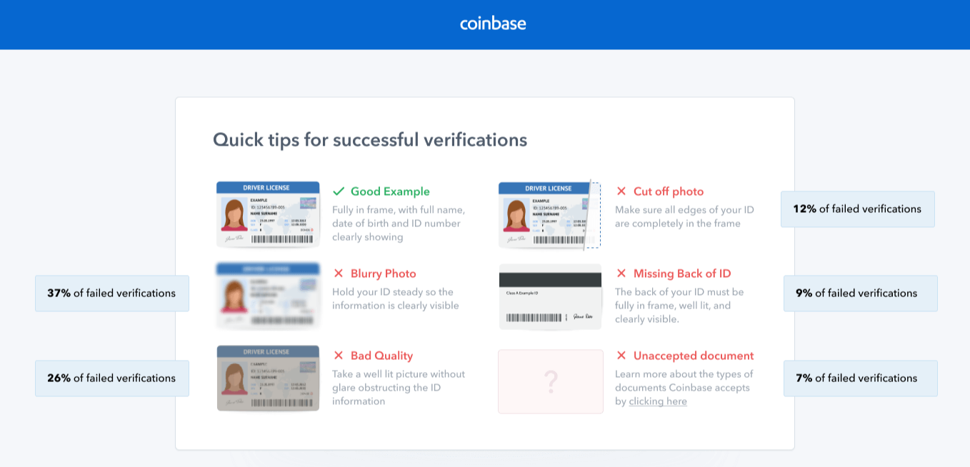Click the green checkmark beside Good Example
Image resolution: width=970 pixels, height=467 pixels.
(339, 191)
